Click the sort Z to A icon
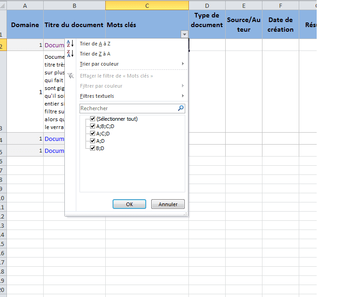This screenshot has width=353, height=297. click(x=70, y=54)
